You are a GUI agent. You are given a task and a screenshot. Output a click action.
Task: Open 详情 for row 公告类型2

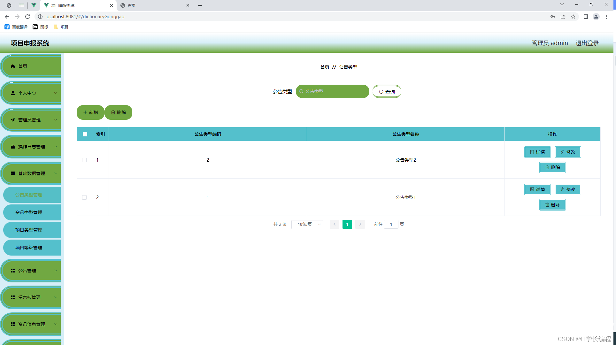[x=537, y=152]
